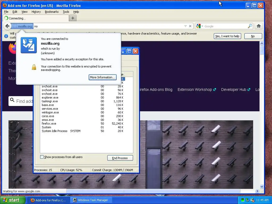Open the File menu
Image resolution: width=272 pixels, height=204 pixels.
(x=6, y=12)
